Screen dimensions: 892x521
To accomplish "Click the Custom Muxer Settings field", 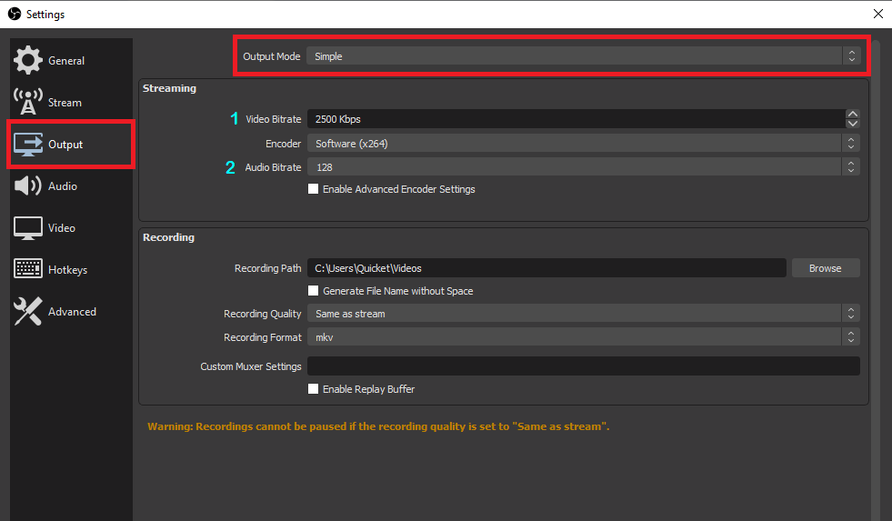I will (583, 366).
